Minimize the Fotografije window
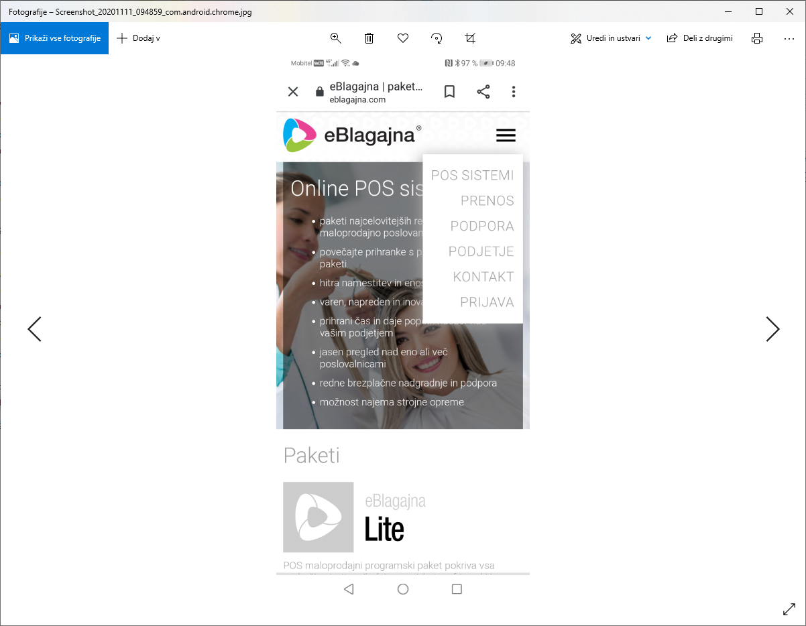Viewport: 806px width, 626px height. 728,11
